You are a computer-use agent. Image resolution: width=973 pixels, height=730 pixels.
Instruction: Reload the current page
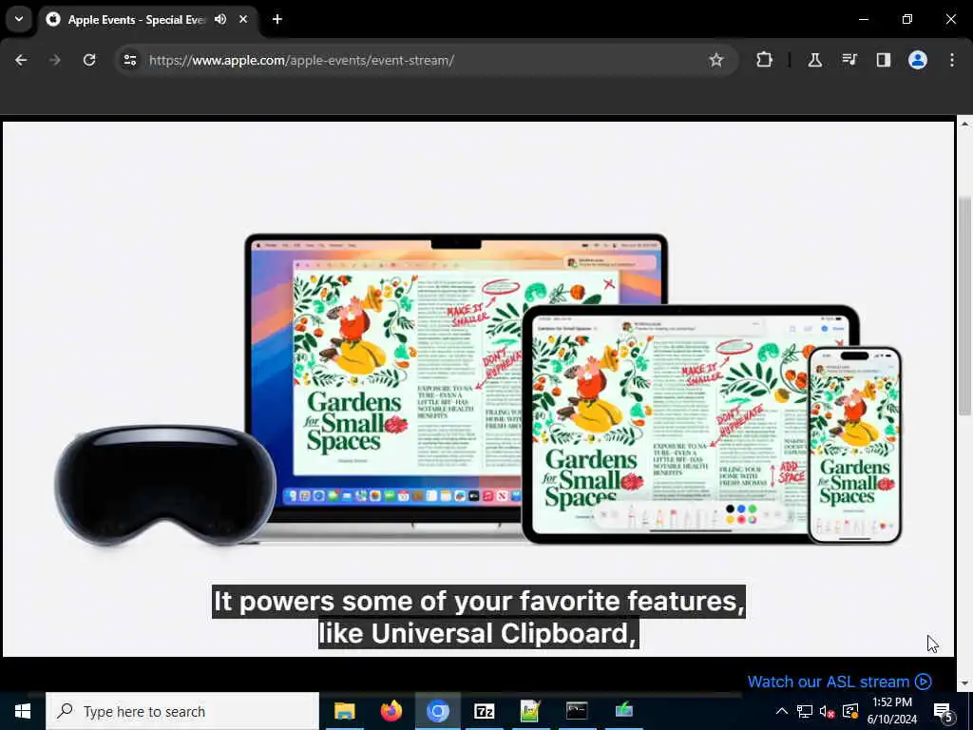[x=89, y=60]
